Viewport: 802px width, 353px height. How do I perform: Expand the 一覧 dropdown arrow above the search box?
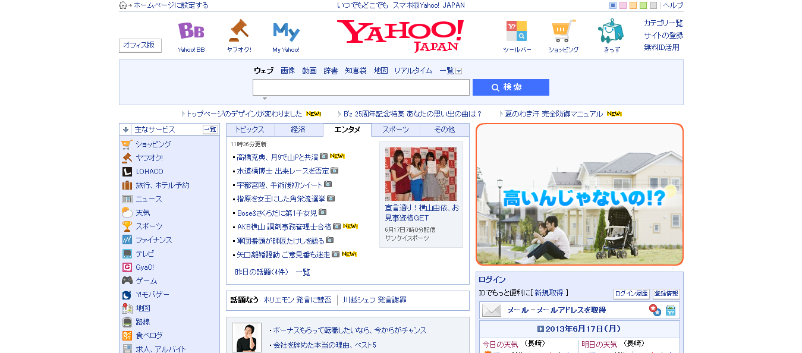458,71
